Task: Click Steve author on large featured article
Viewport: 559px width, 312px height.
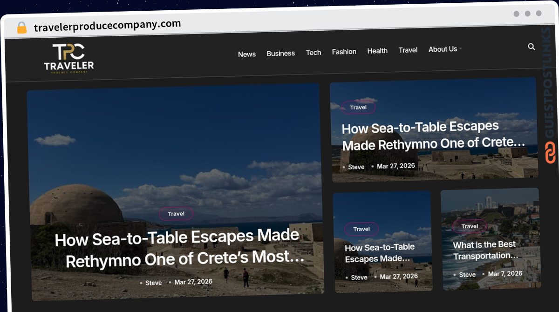Action: 154,283
